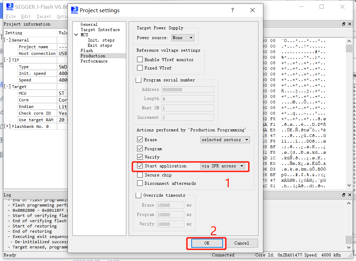Click the Erase timeout field
This screenshot has height=261, width=356.
[x=170, y=205]
